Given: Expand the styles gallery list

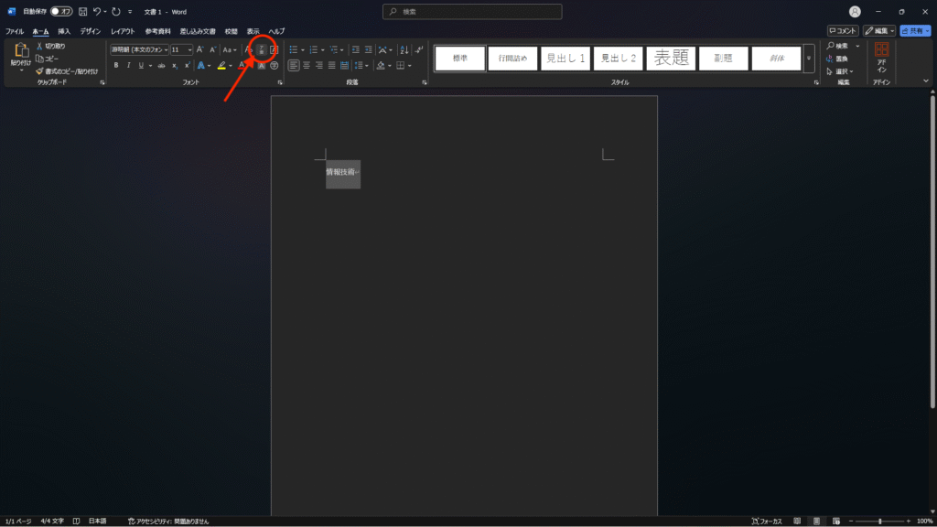Looking at the screenshot, I should click(x=809, y=59).
